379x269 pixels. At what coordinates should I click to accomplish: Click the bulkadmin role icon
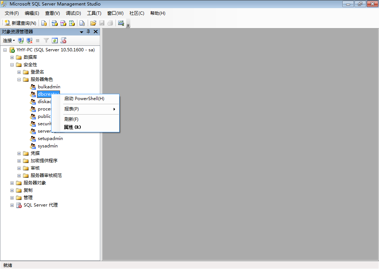point(33,87)
